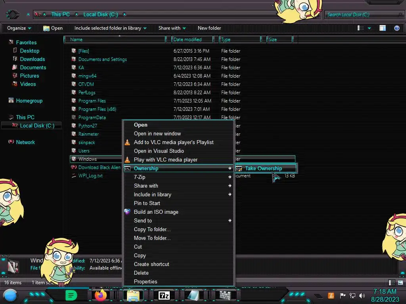Click the Open toolbar button
The width and height of the screenshot is (406, 304).
[x=53, y=28]
